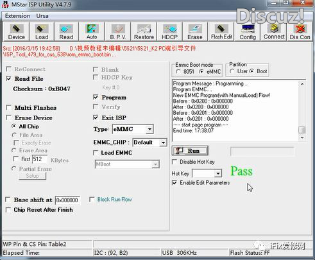The width and height of the screenshot is (315, 260).
Task: Click the Elapsed Time: status entry
Action: pos(47,253)
